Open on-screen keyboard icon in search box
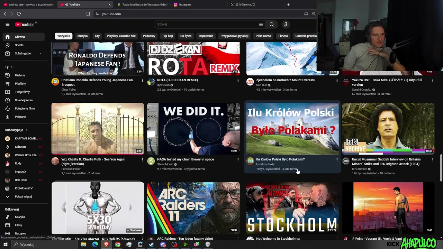 pyautogui.click(x=261, y=25)
